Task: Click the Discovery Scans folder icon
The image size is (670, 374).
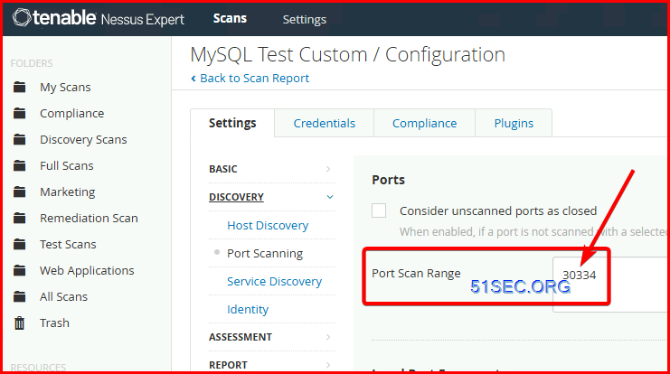Action: [19, 140]
